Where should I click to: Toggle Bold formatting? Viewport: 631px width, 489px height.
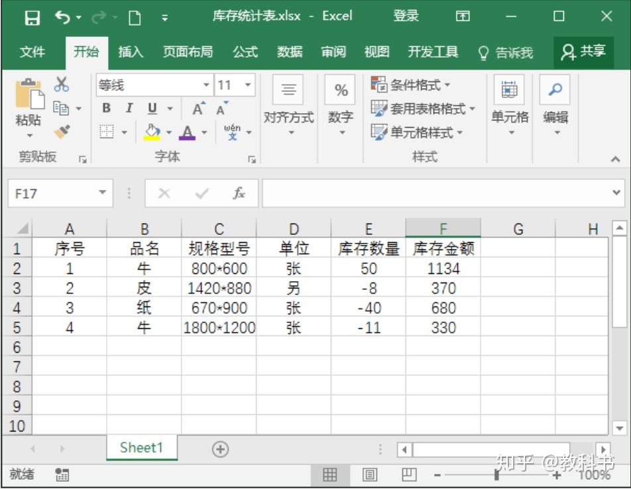(x=106, y=108)
